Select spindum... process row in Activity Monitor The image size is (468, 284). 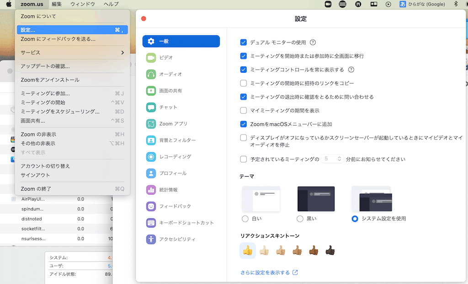(x=56, y=209)
